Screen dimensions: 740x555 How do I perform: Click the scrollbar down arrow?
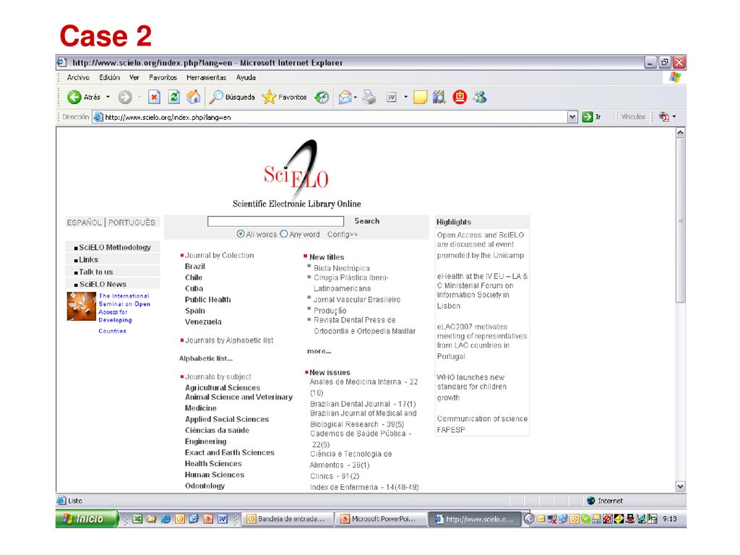tap(680, 486)
